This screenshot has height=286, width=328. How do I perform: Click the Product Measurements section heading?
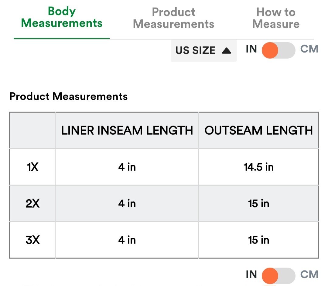68,97
